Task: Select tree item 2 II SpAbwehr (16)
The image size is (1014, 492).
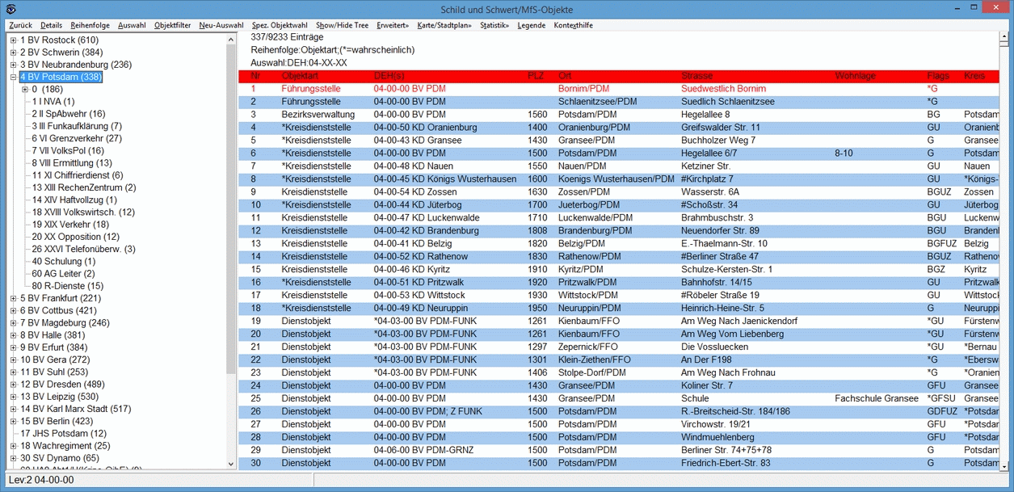Action: (69, 114)
